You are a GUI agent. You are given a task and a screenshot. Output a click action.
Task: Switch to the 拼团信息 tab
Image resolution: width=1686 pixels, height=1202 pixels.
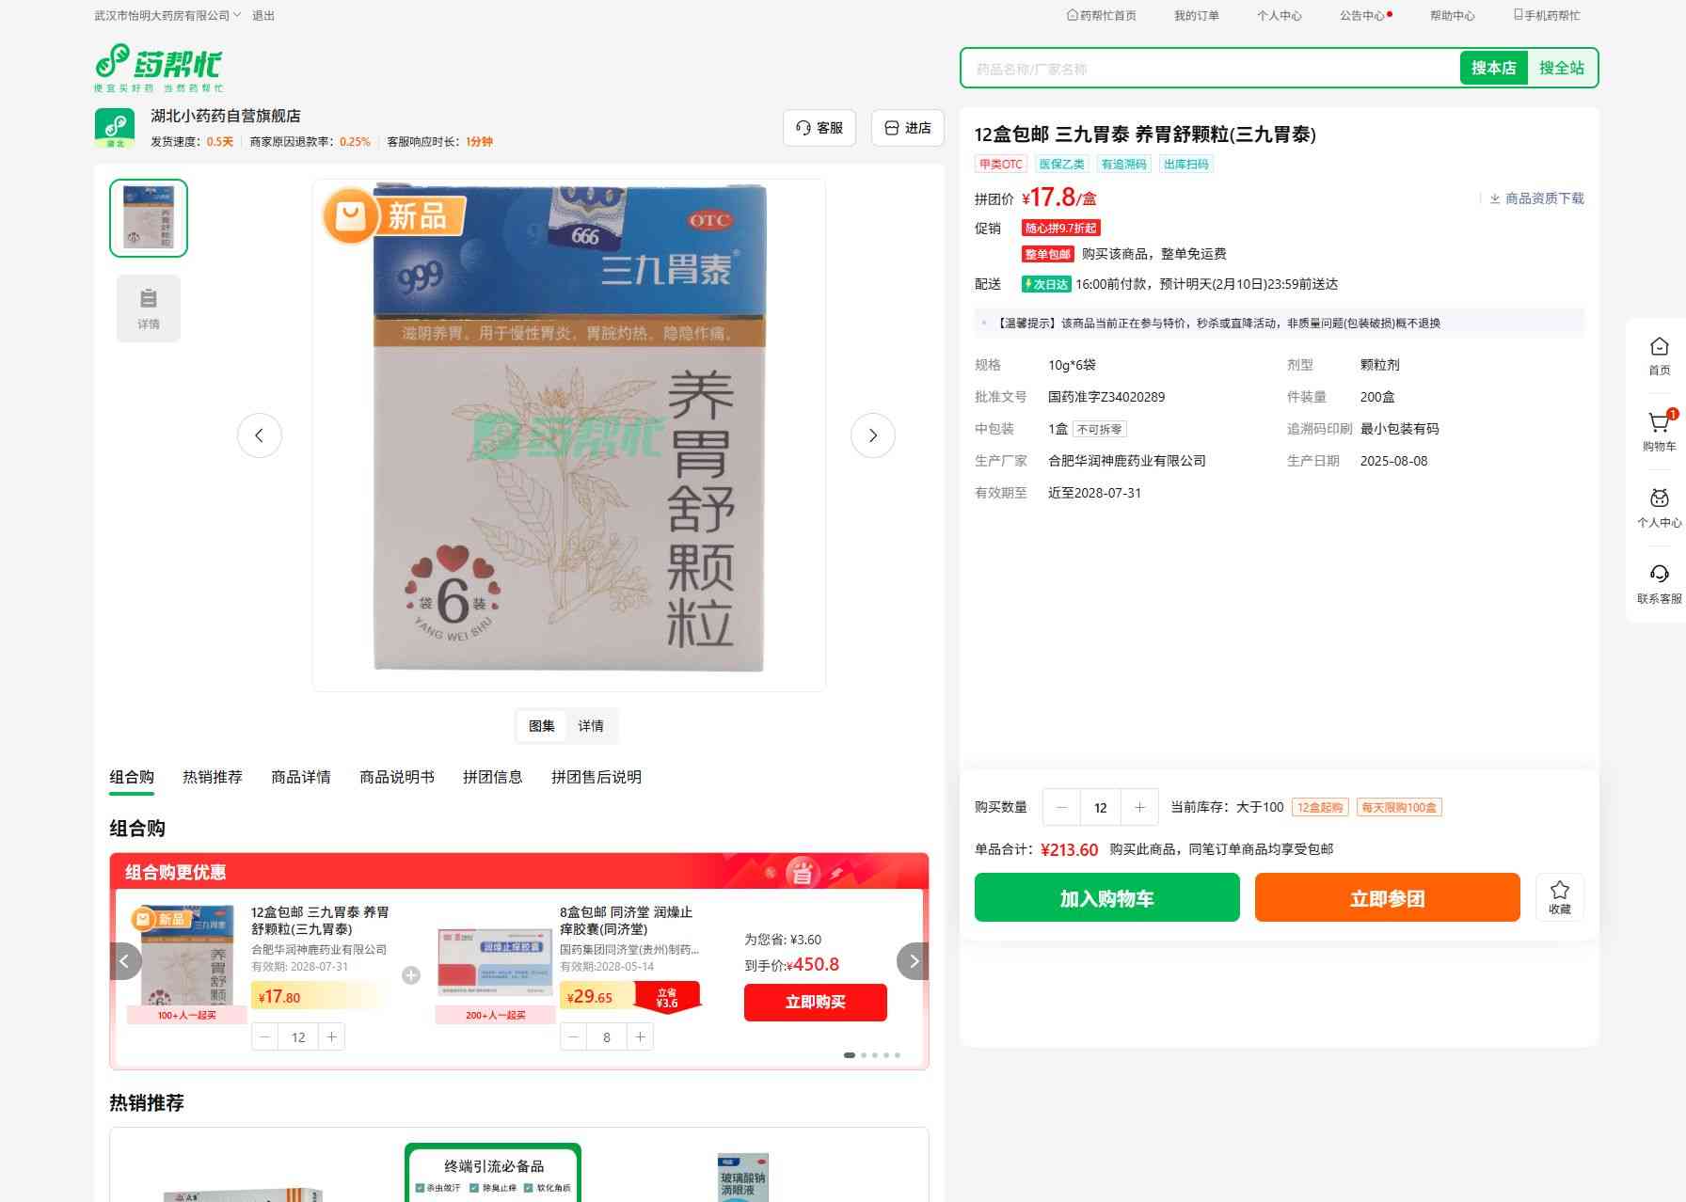pos(492,777)
